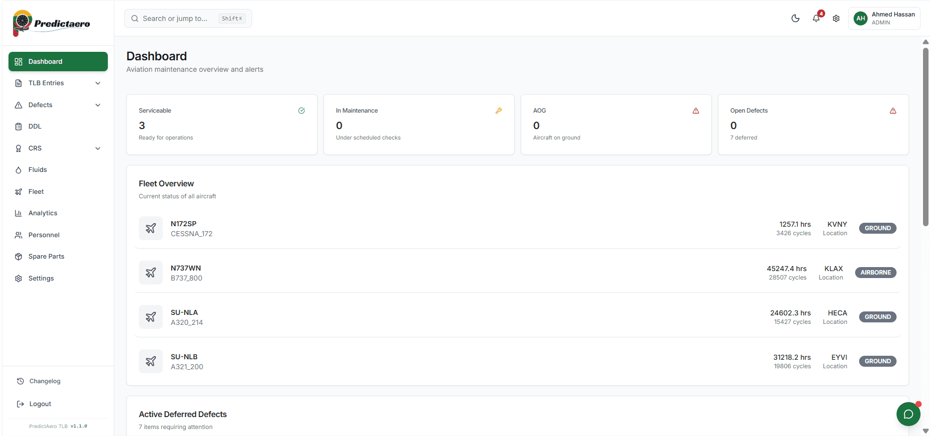
Task: Click the 7 deferred text
Action: 744,138
